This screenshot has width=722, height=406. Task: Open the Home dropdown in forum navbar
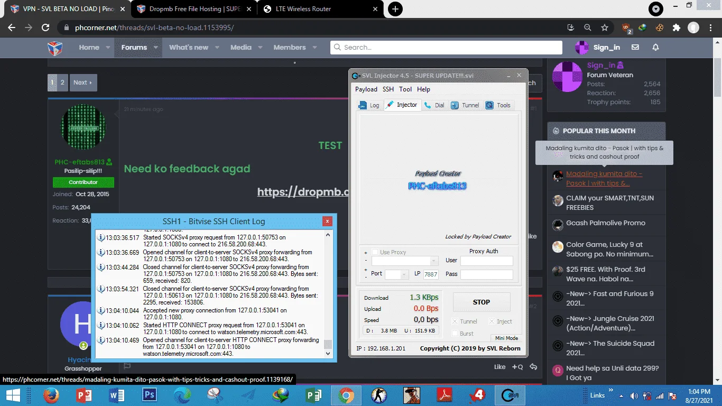[x=108, y=48]
